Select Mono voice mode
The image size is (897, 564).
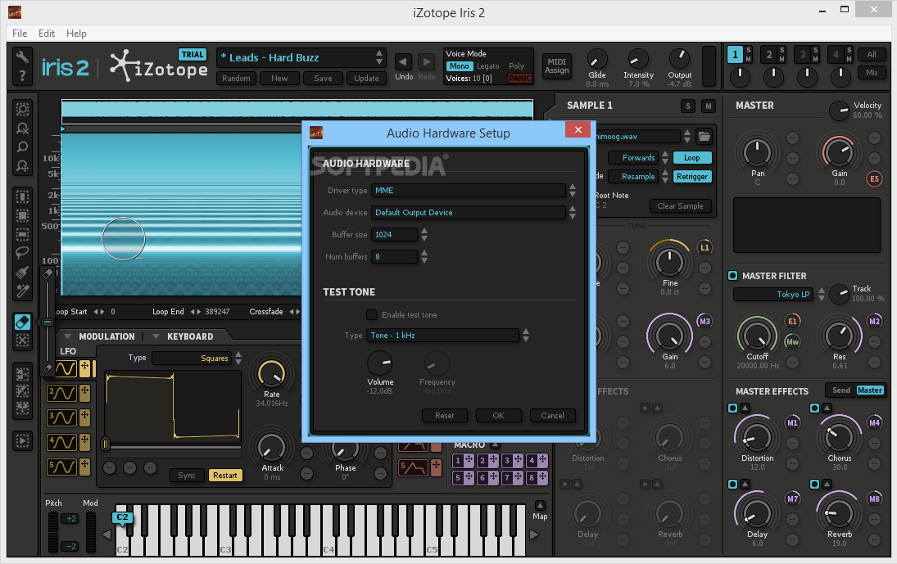[x=459, y=66]
